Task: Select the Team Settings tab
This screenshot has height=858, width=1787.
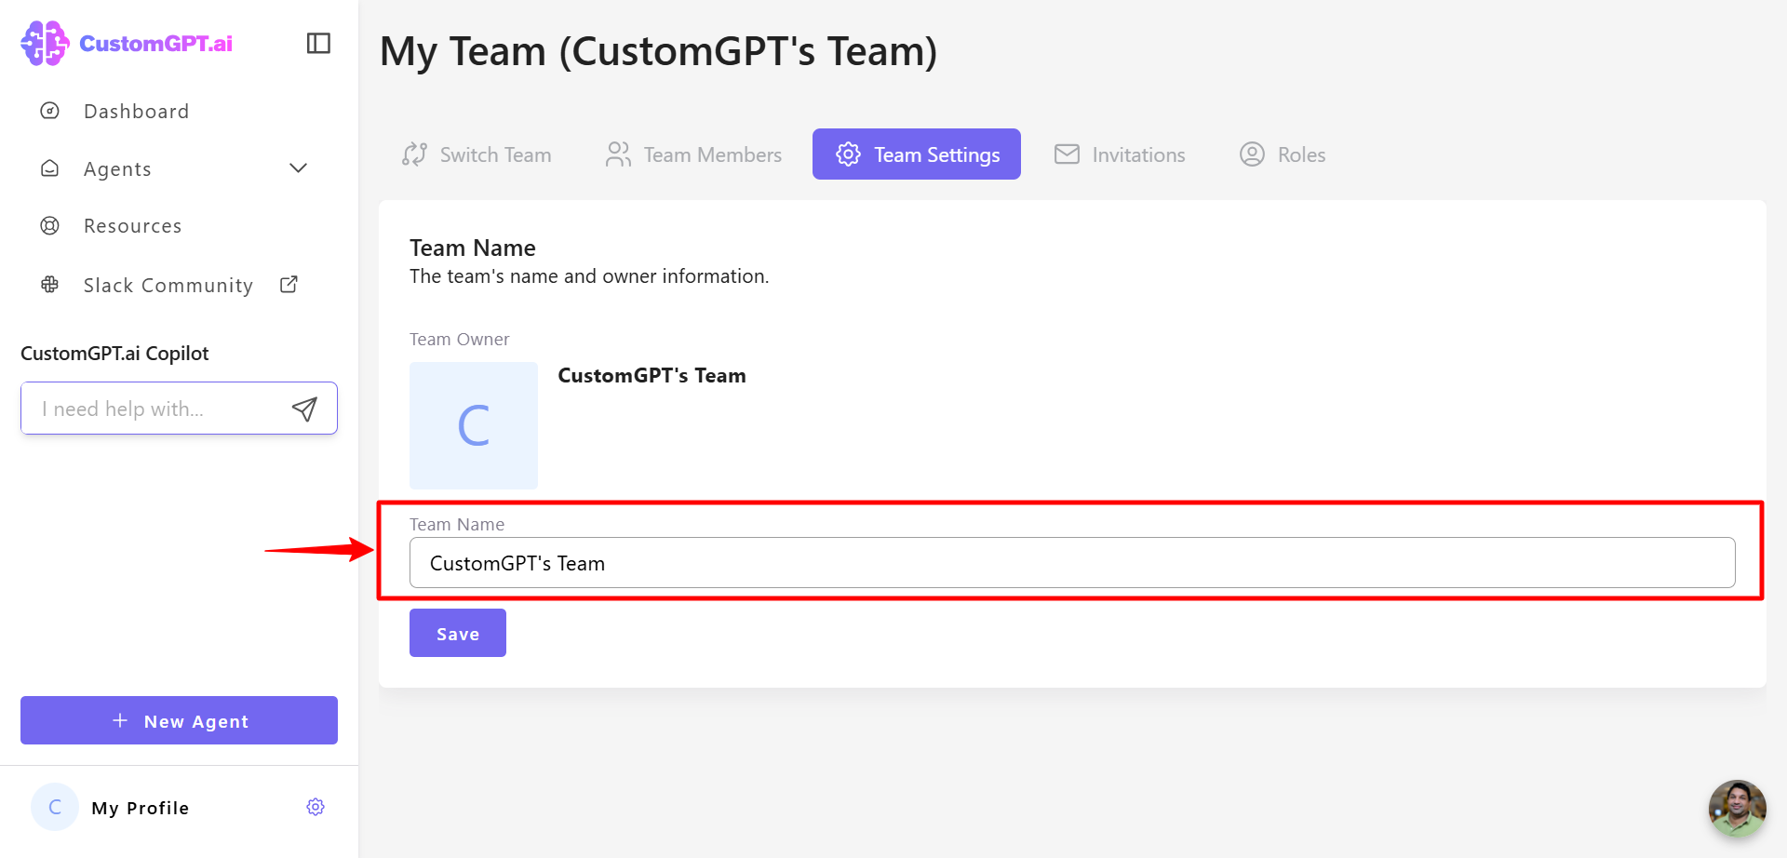Action: (x=917, y=154)
